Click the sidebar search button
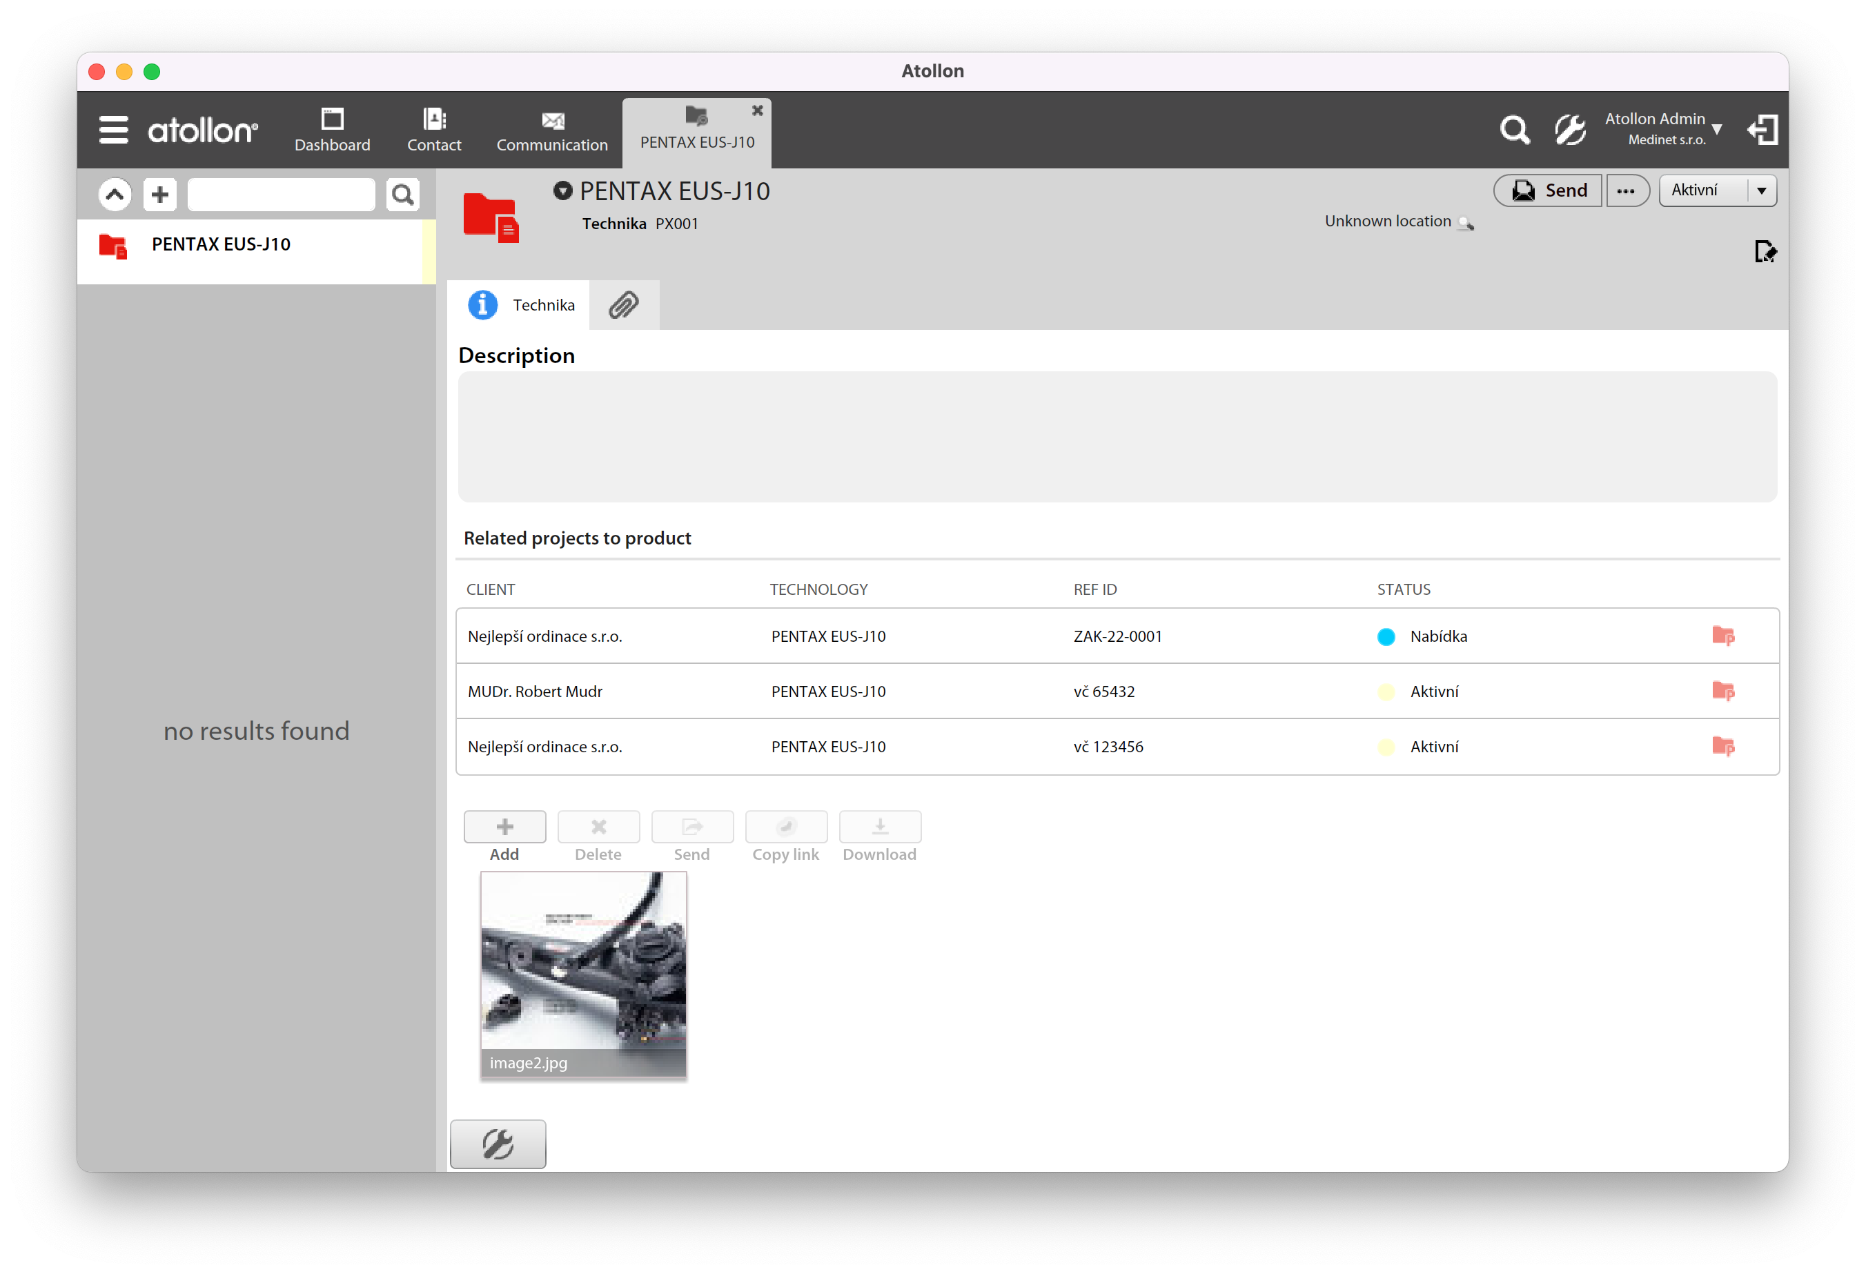This screenshot has height=1274, width=1866. (402, 194)
